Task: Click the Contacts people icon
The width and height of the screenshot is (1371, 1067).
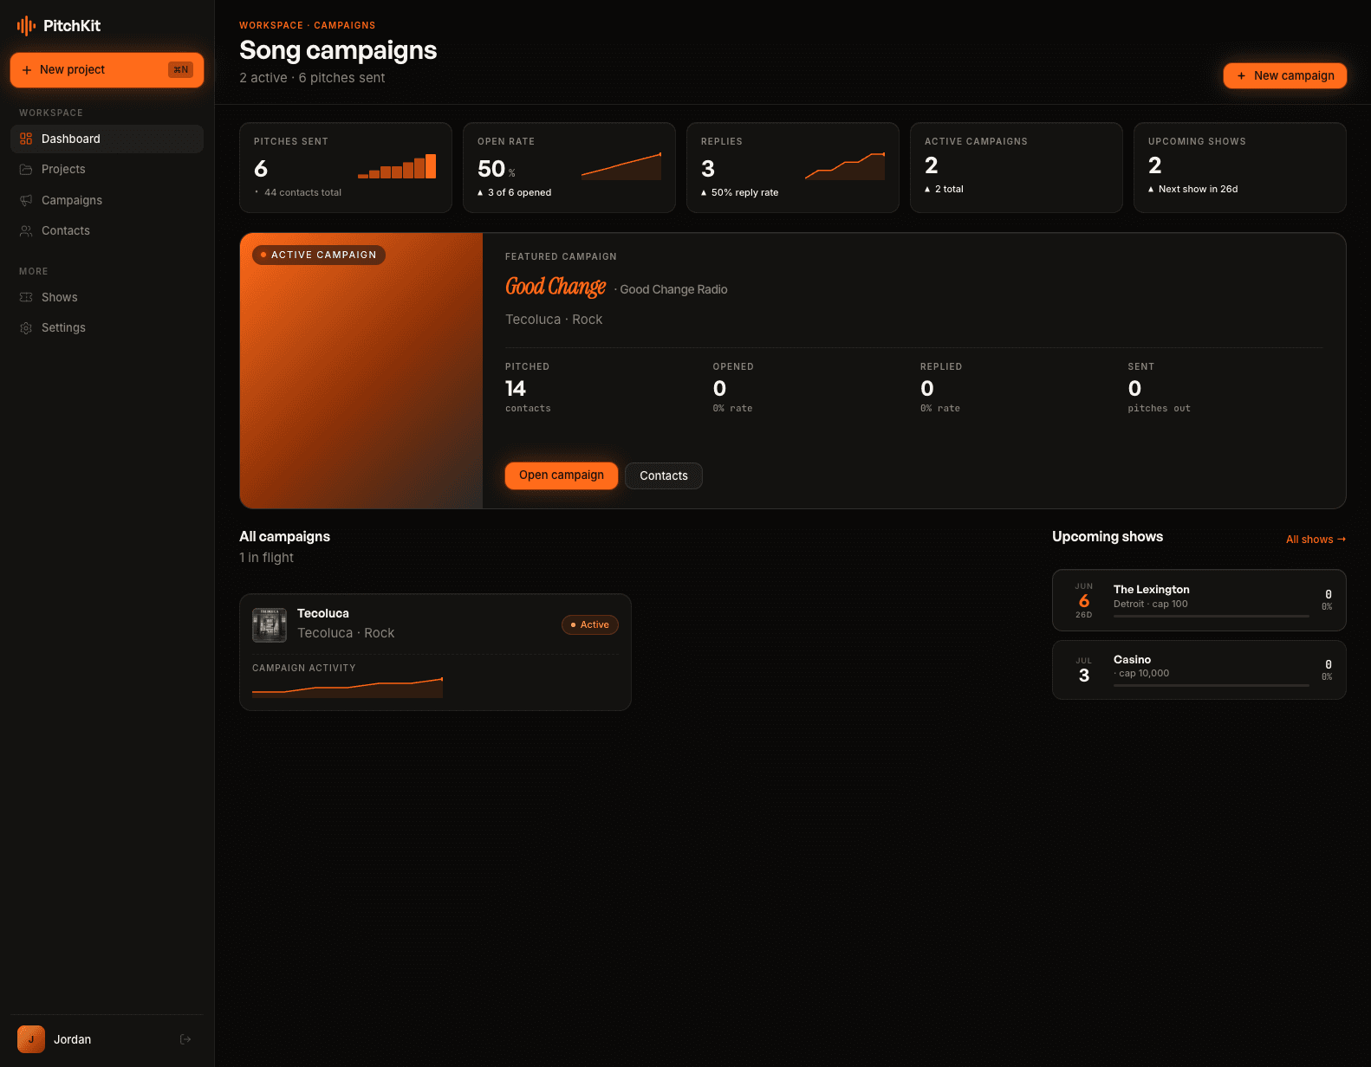Action: 26,230
